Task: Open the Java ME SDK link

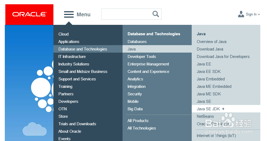Action: (x=209, y=94)
